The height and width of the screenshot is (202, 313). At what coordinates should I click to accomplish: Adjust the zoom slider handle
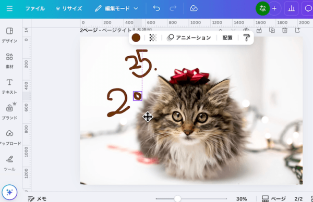[x=177, y=198]
